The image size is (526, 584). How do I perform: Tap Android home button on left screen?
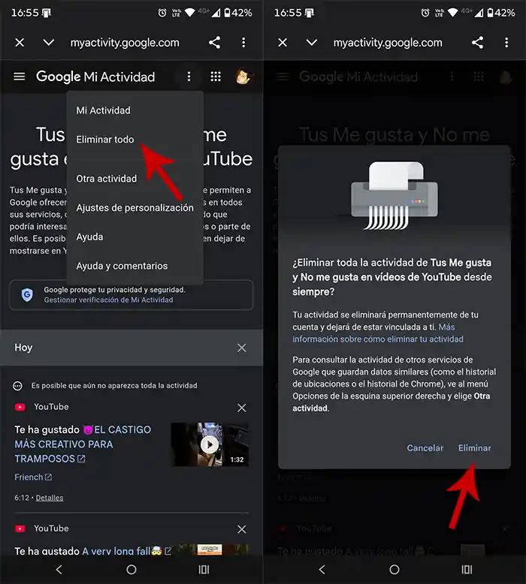pyautogui.click(x=131, y=570)
